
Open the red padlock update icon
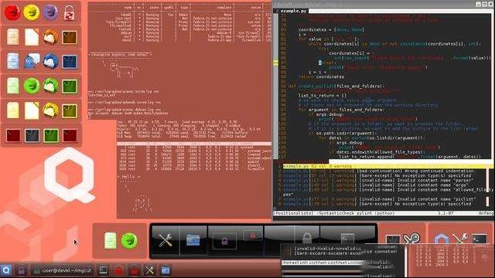[x=69, y=13]
